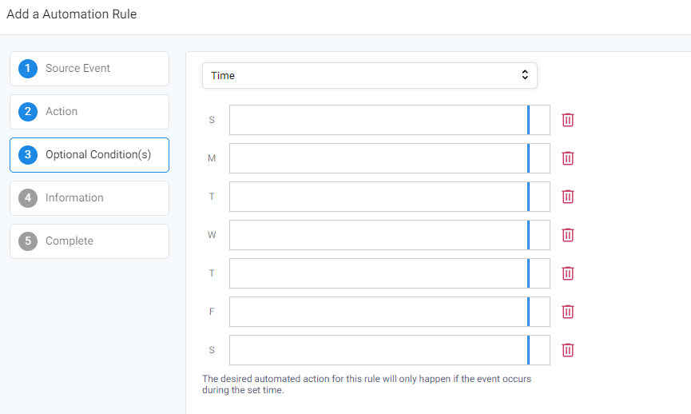Click the step 1 circle icon

tap(28, 69)
